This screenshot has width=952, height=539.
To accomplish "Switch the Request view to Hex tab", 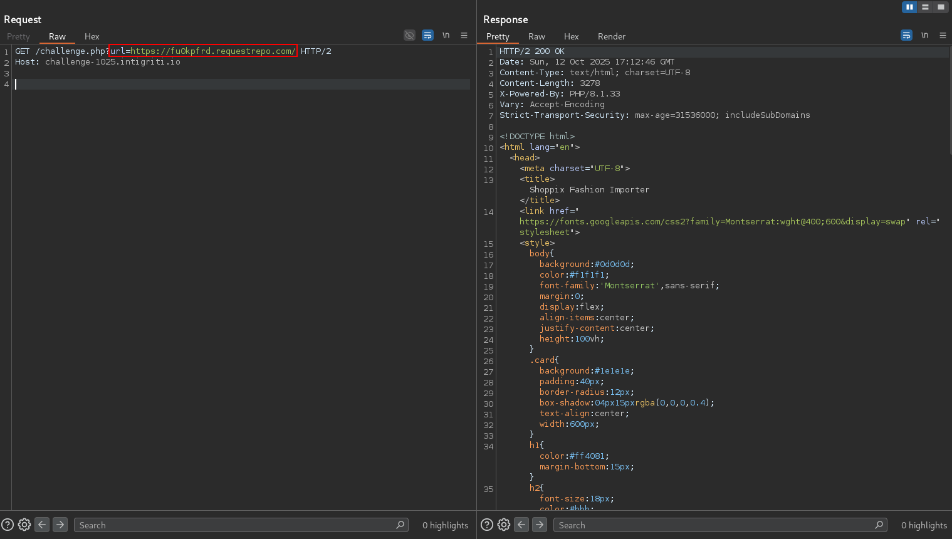I will click(x=92, y=36).
